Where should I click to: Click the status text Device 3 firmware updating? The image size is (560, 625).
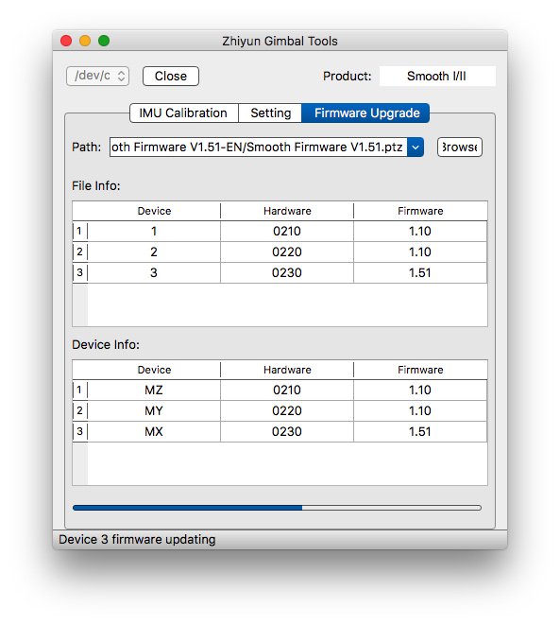137,539
